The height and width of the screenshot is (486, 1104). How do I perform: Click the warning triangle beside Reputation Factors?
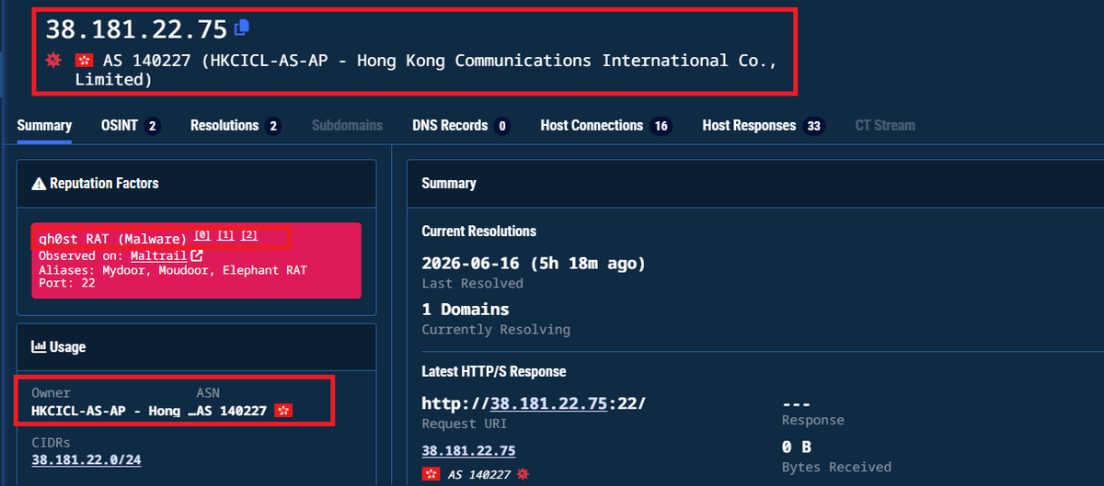coord(39,184)
